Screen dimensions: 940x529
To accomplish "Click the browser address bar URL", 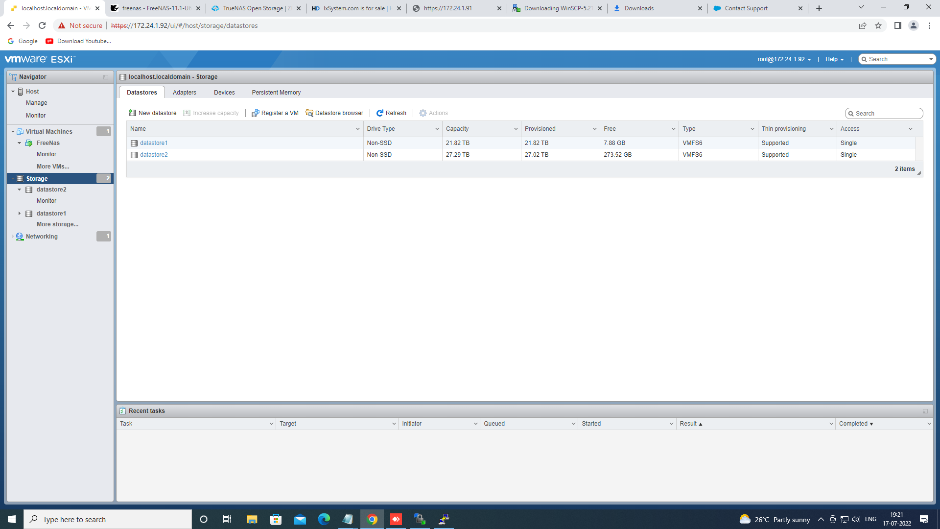I will (184, 25).
